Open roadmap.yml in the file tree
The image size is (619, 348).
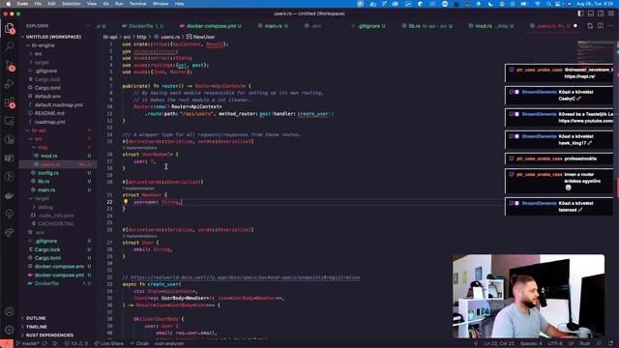pos(49,122)
